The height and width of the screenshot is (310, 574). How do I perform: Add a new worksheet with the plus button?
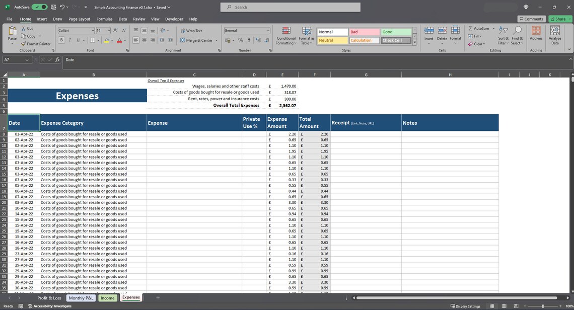158,297
